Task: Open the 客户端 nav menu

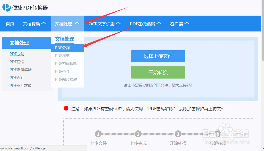Action: click(x=179, y=24)
